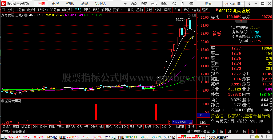Add stock via +自选 button

[x=196, y=10]
